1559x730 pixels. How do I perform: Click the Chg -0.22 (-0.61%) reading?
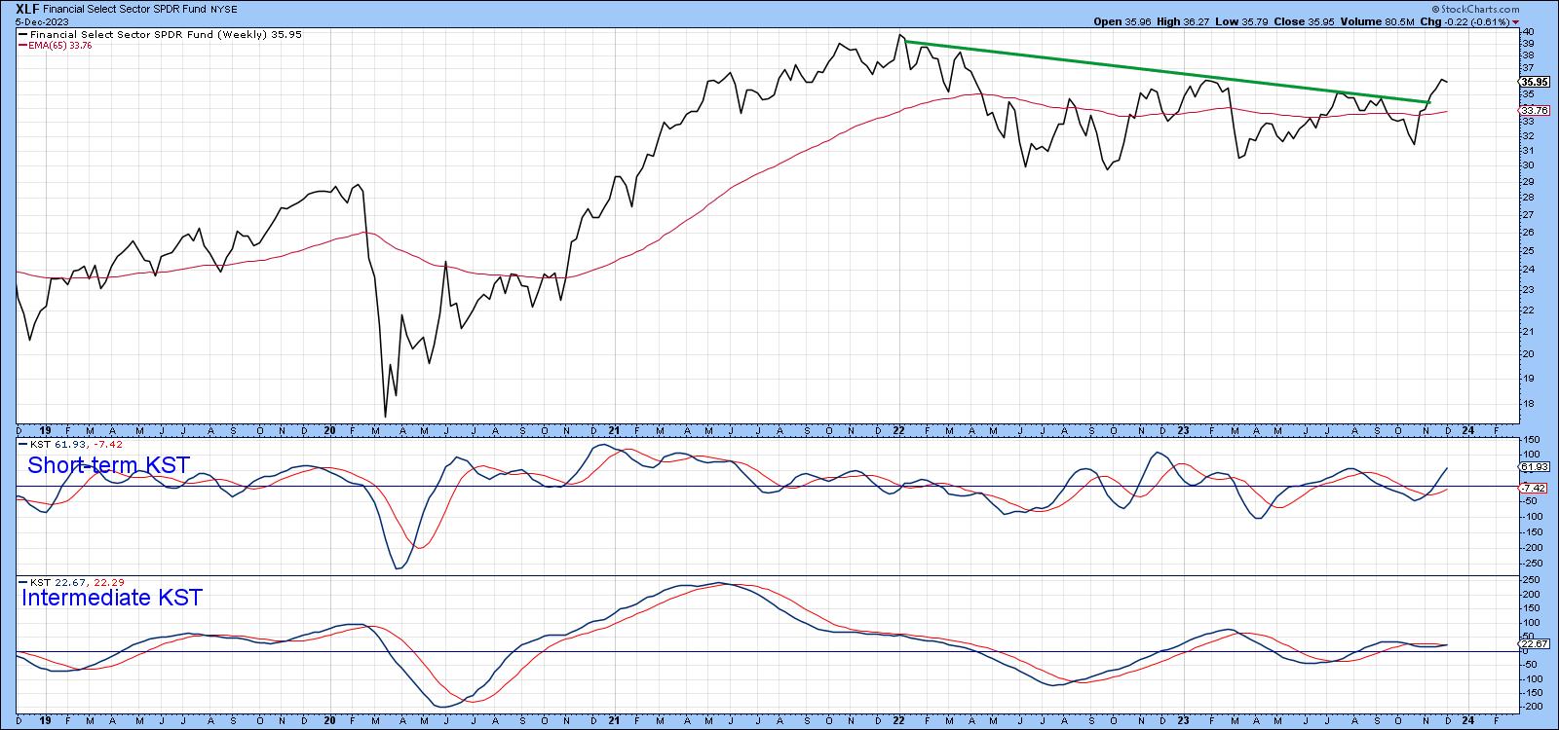pyautogui.click(x=1467, y=21)
